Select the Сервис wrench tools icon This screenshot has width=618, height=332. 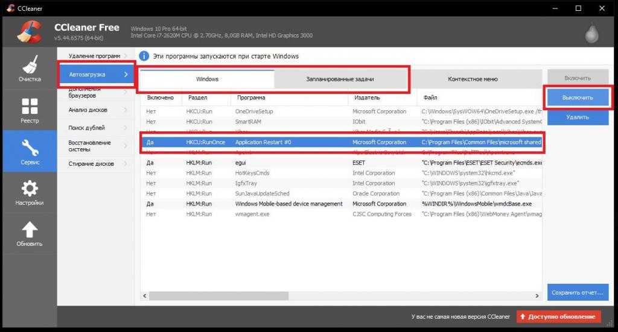tap(29, 151)
